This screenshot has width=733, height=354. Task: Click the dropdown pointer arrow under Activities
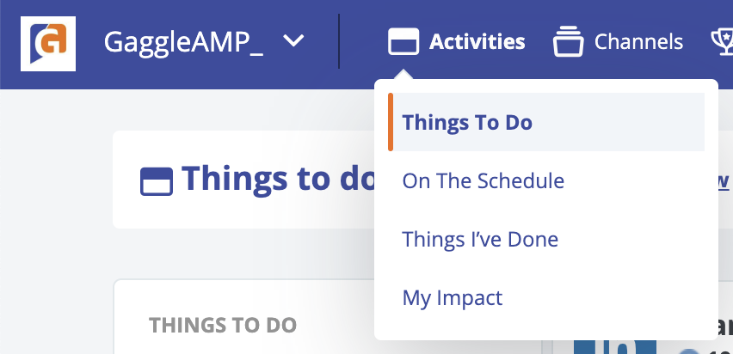[x=403, y=75]
